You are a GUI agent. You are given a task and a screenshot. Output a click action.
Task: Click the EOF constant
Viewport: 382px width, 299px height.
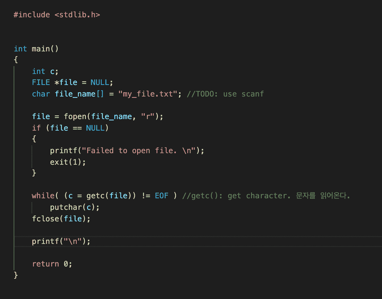coord(162,196)
